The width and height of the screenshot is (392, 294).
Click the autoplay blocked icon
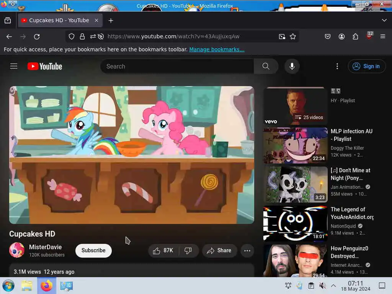pos(101,36)
